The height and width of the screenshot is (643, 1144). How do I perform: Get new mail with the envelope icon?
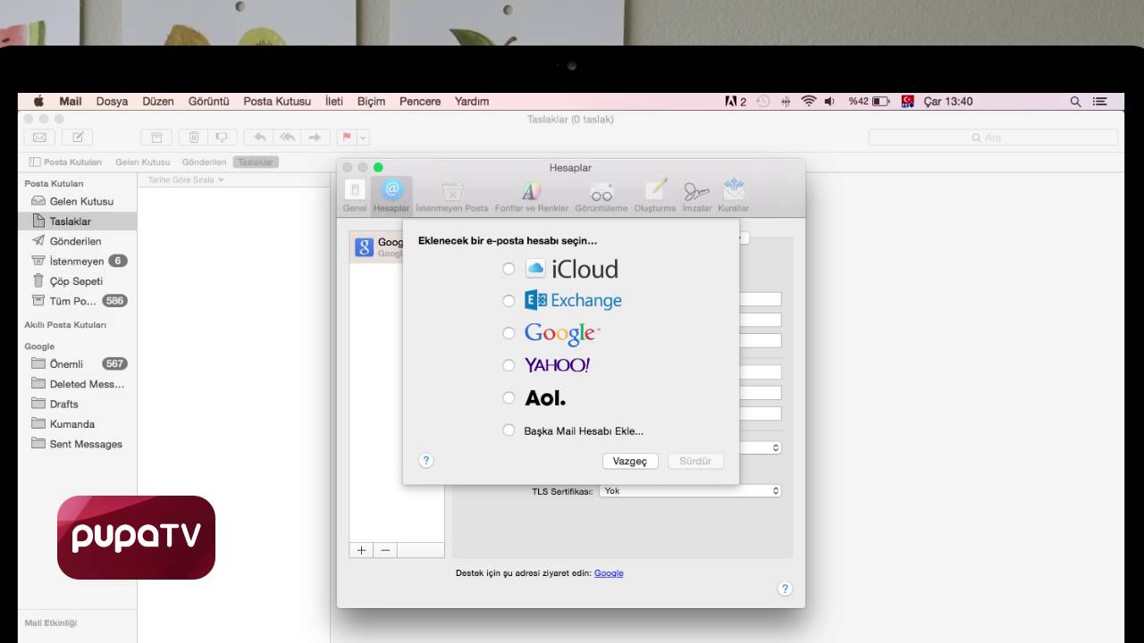tap(39, 138)
